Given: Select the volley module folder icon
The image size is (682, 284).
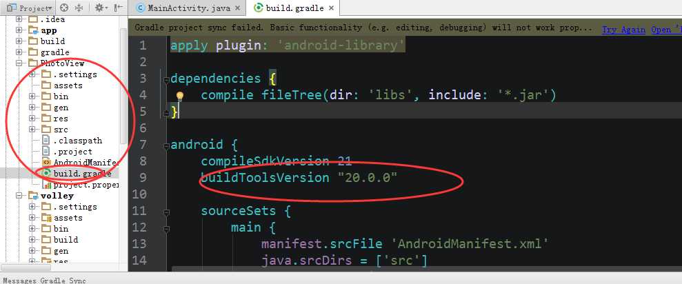Looking at the screenshot, I should tap(33, 195).
